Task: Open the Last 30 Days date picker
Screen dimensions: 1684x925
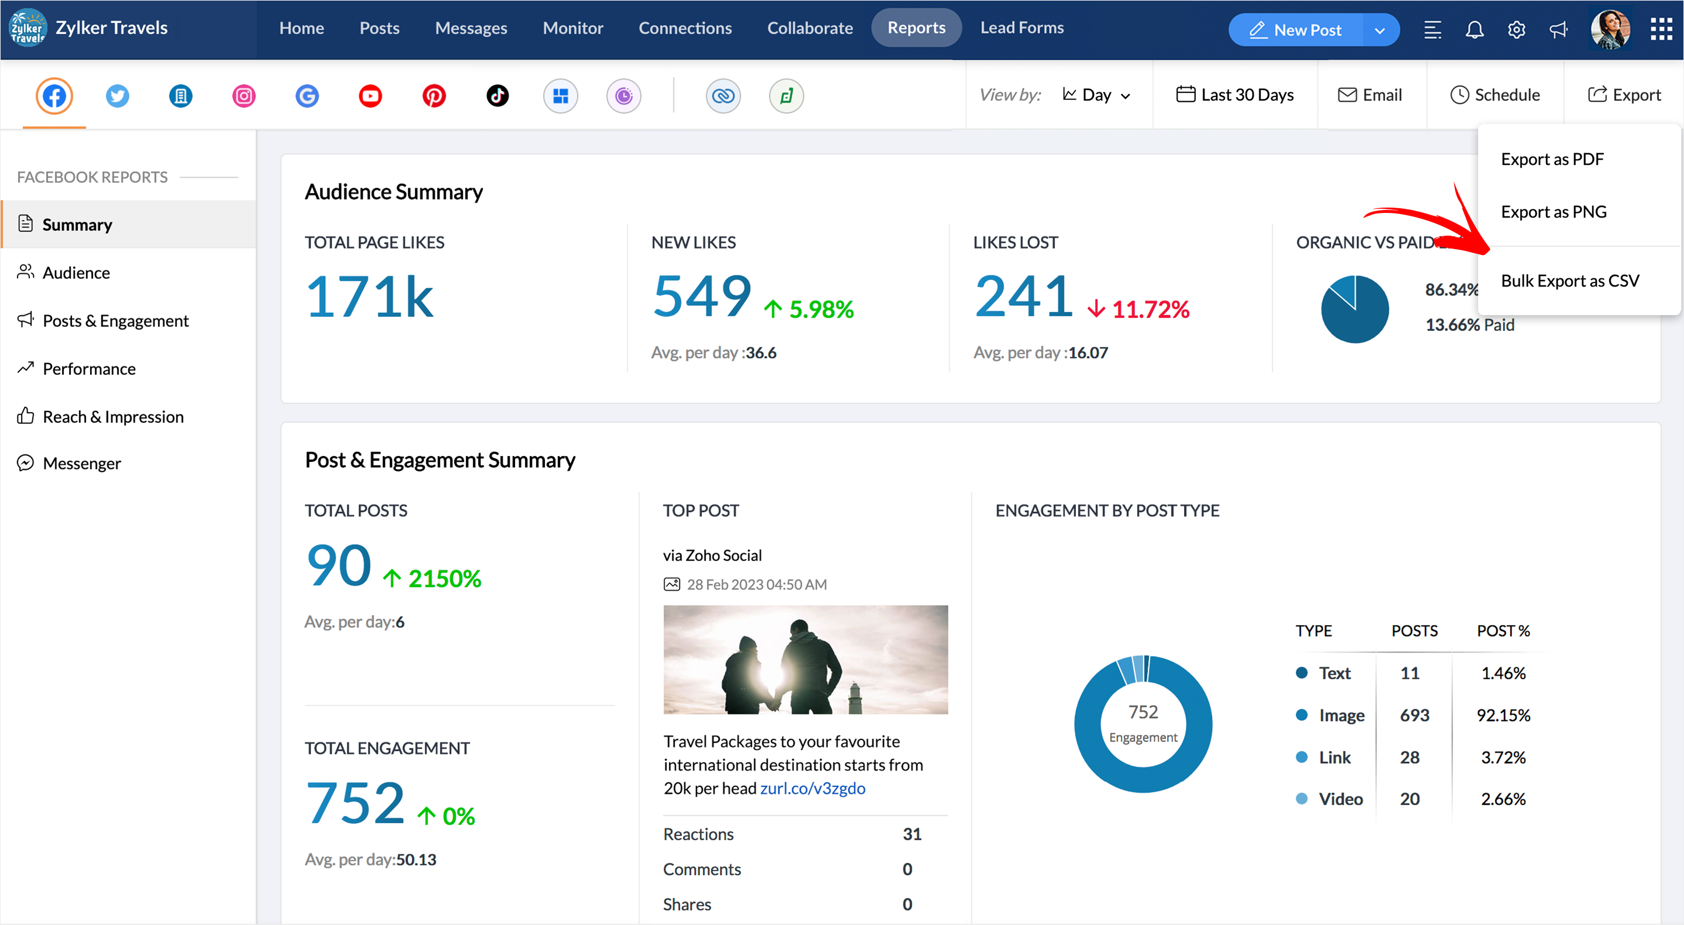Action: coord(1235,95)
